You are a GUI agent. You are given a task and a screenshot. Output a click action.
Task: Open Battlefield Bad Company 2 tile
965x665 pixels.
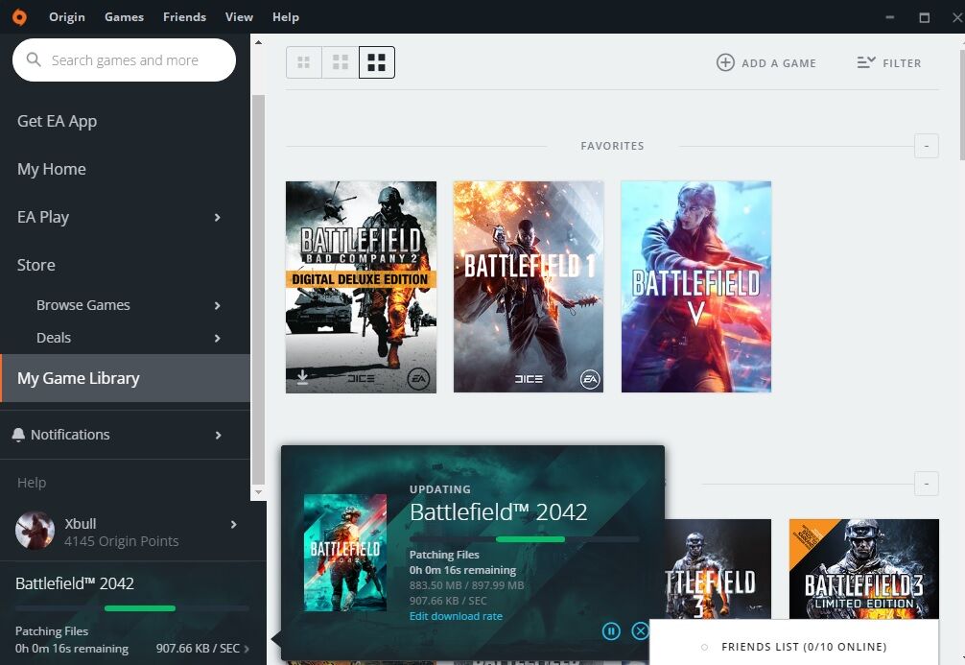362,287
